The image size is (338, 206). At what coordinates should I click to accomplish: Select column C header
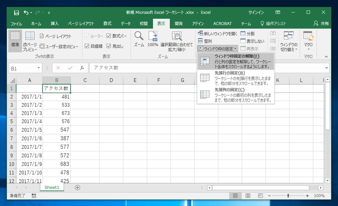85,80
